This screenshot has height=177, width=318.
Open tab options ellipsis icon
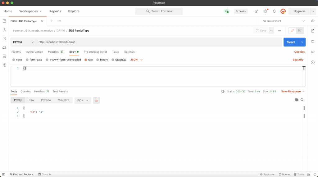coord(59,21)
